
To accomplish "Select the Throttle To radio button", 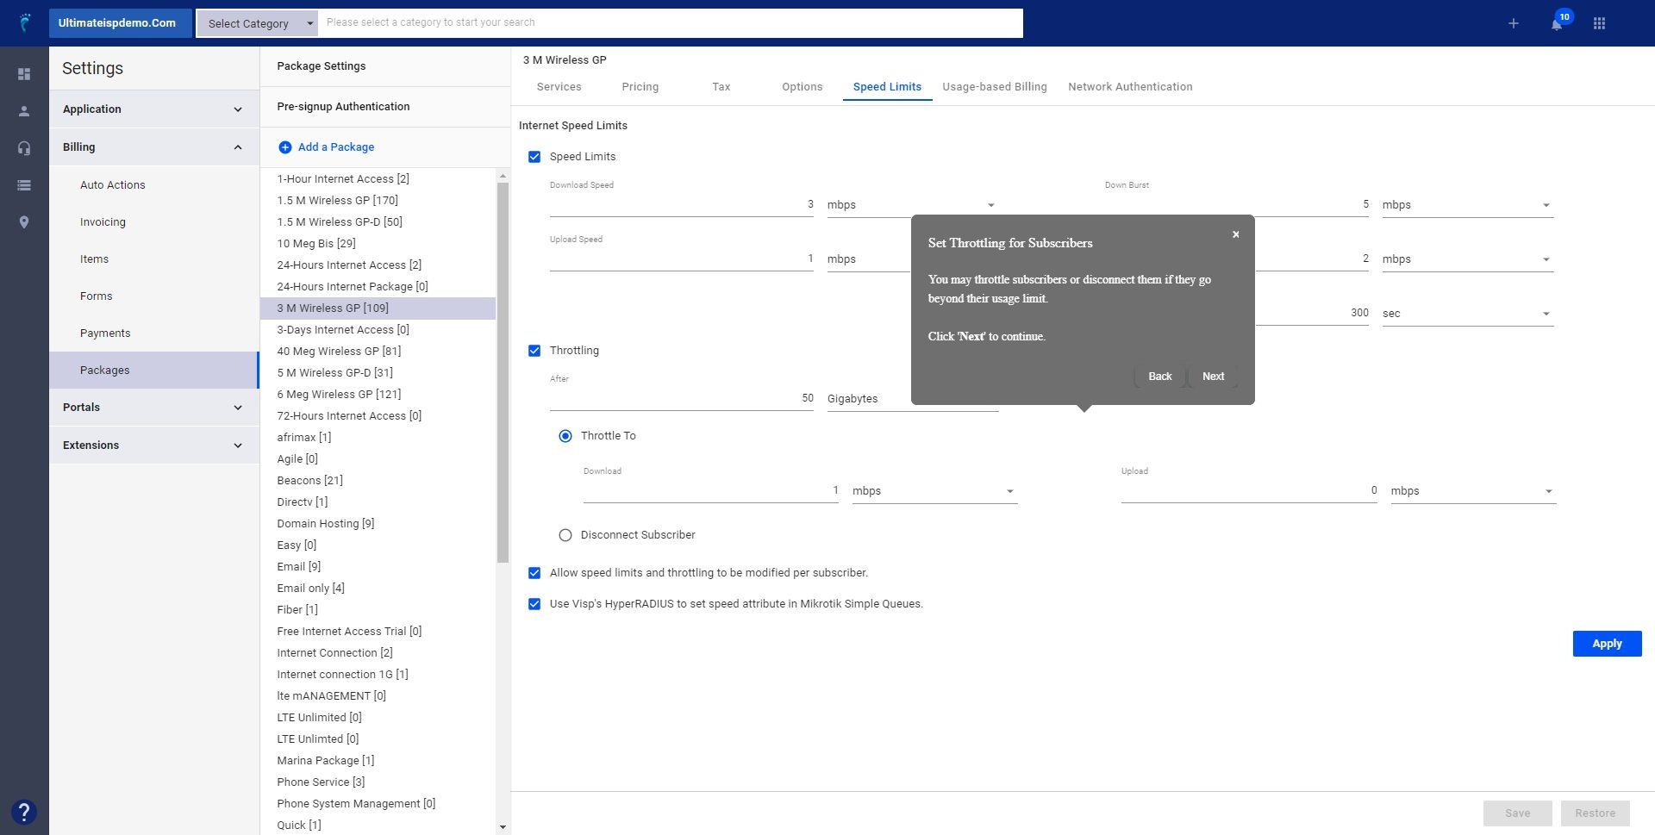I will click(565, 436).
